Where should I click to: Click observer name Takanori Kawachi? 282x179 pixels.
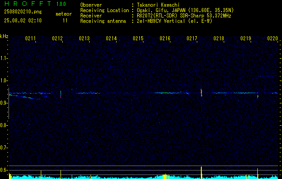tap(158, 5)
